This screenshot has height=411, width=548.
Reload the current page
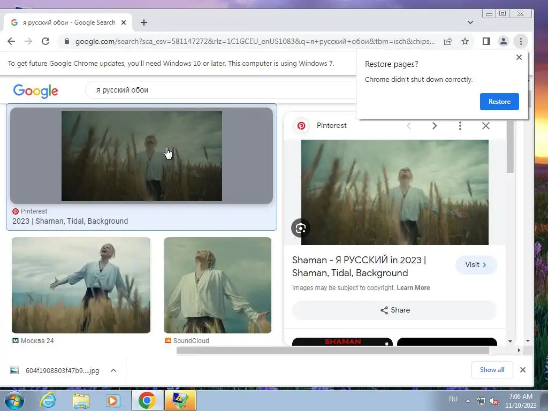(45, 41)
